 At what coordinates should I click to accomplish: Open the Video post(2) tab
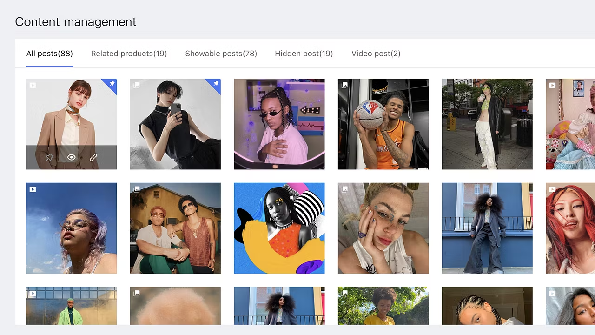(x=376, y=54)
